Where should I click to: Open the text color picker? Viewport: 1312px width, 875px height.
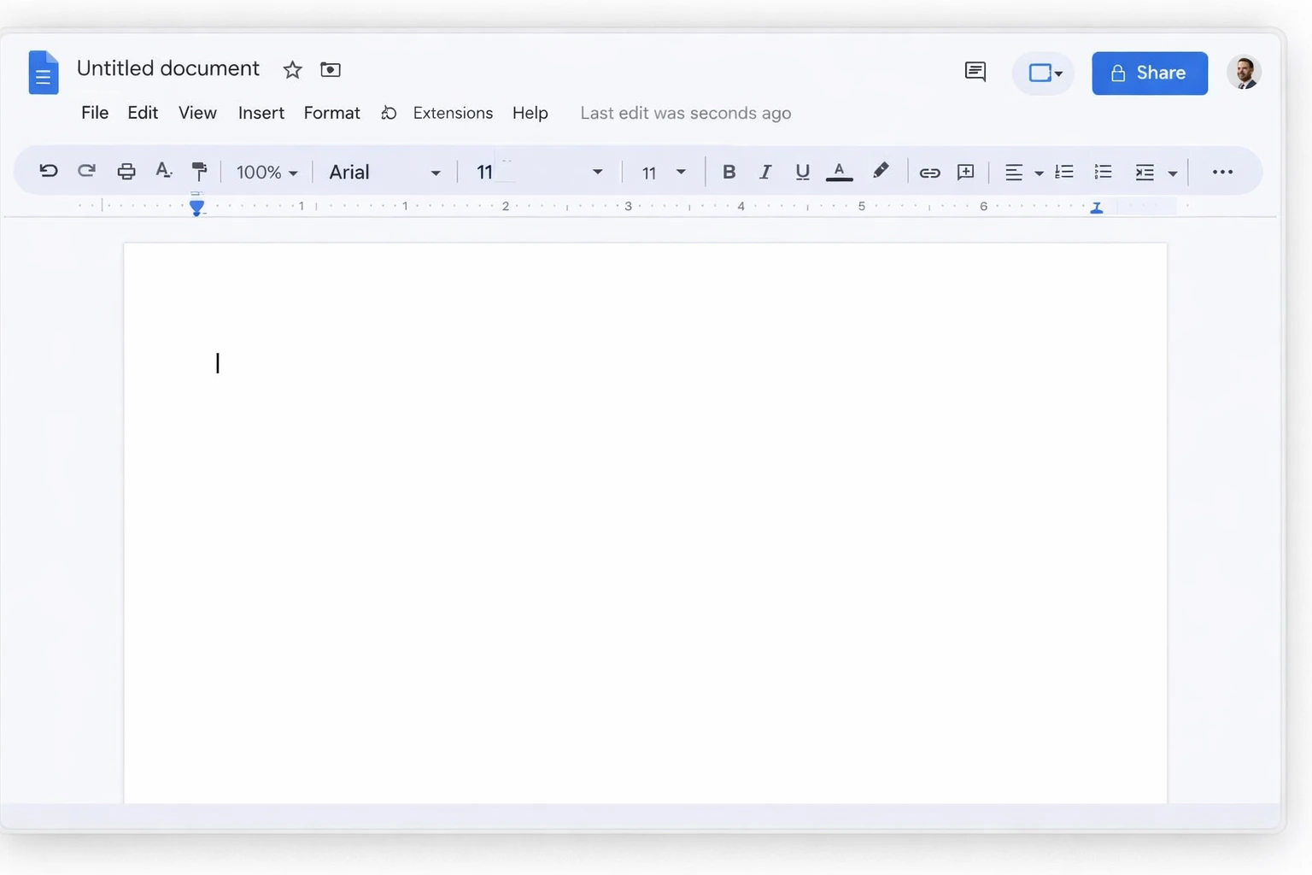click(840, 172)
